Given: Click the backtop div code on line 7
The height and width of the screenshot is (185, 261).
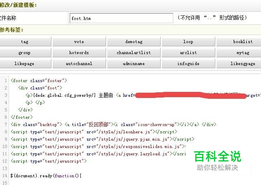Looking at the screenshot, I should coord(113,124).
